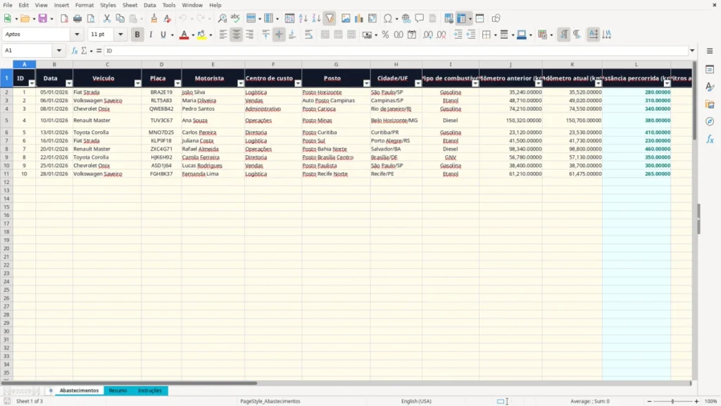Open a file with the folder icon
Viewport: 721px width, 406px height.
pyautogui.click(x=25, y=18)
